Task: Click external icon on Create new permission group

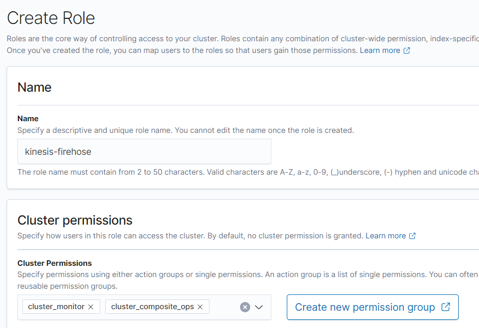Action: click(x=446, y=307)
